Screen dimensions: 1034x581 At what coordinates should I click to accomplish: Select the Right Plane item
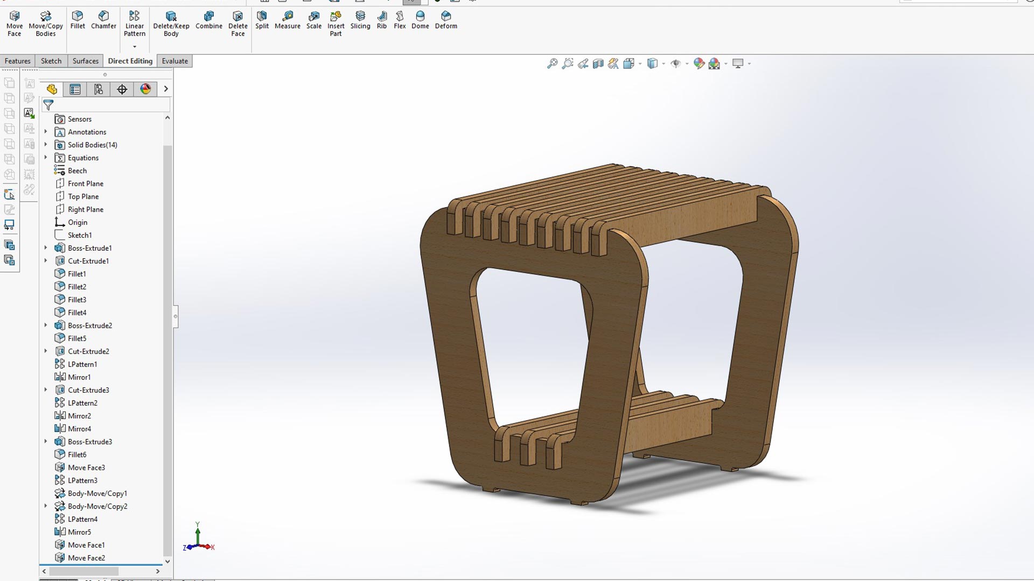[79, 209]
